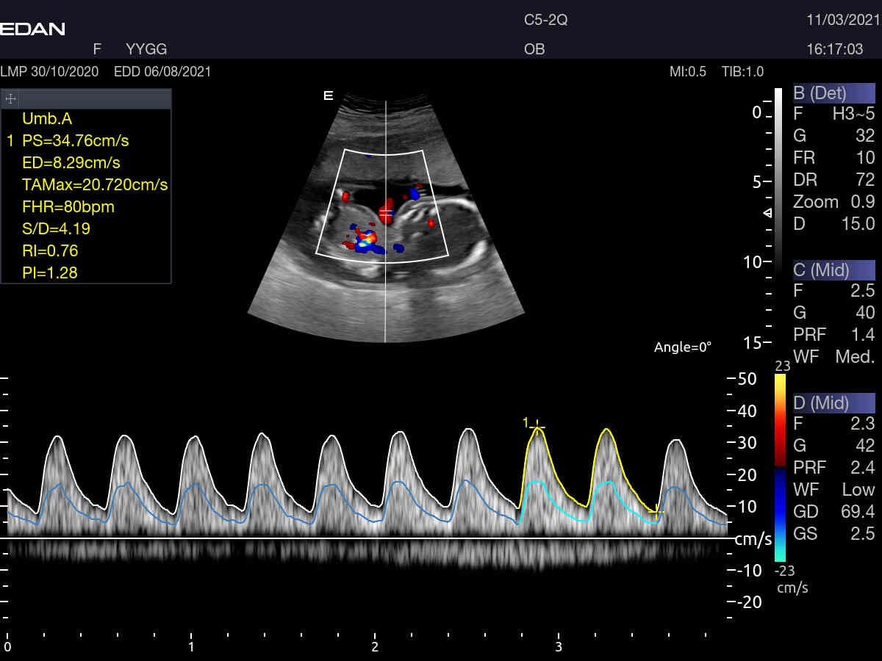Open the C (Mid) parameter tab
882x661 pixels.
coord(833,270)
